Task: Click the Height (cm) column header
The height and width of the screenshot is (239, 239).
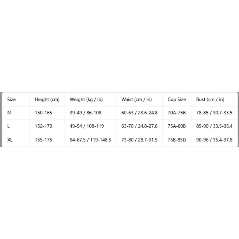Action: coord(47,99)
